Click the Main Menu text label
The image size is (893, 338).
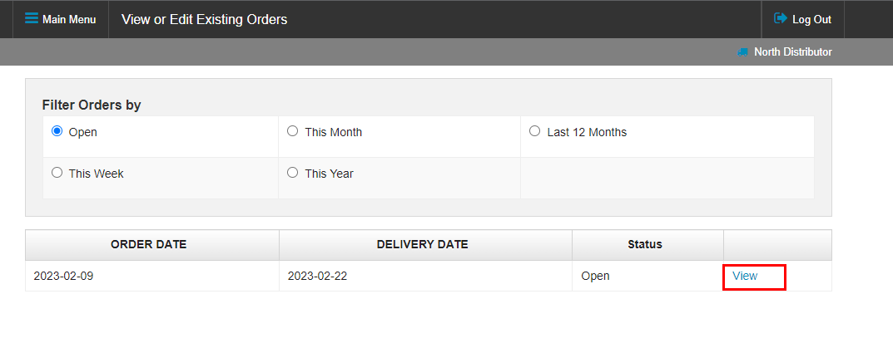pyautogui.click(x=69, y=19)
